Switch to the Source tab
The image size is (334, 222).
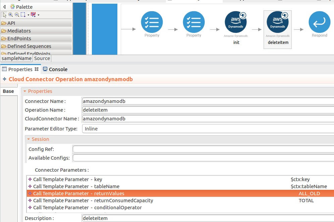point(42,58)
